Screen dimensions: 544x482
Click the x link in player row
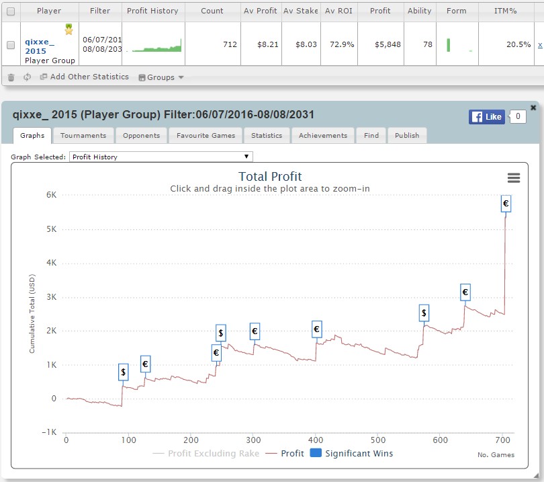coord(540,45)
